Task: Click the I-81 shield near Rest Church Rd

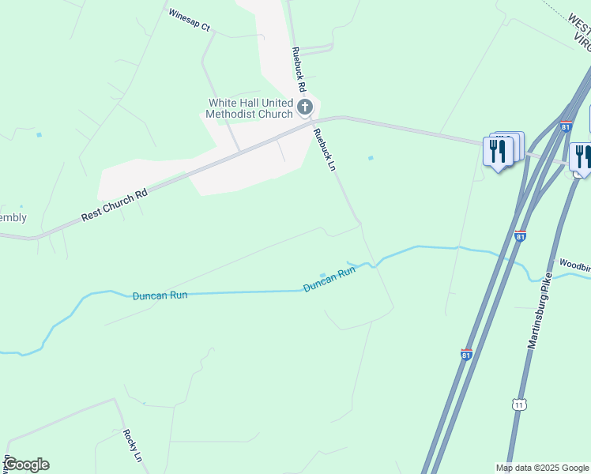Action: (x=566, y=126)
